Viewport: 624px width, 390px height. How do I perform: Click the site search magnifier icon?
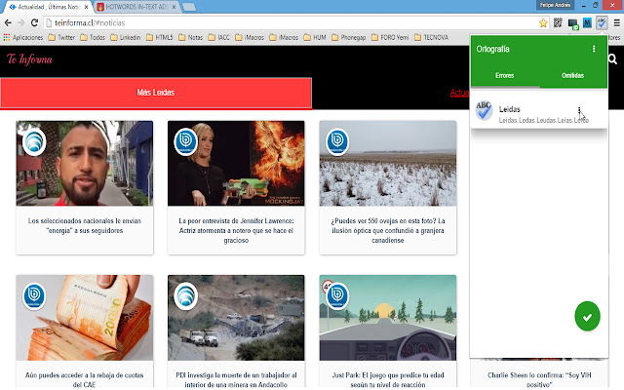[x=613, y=59]
